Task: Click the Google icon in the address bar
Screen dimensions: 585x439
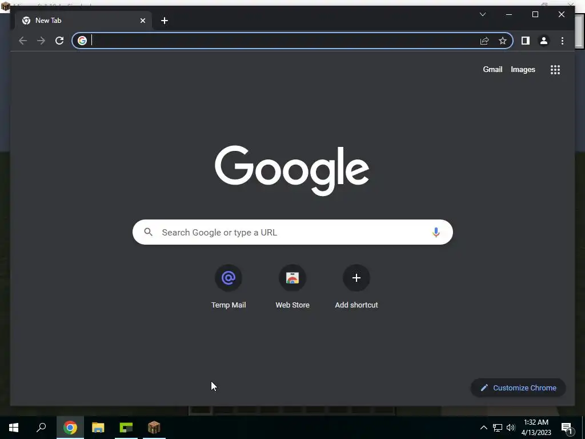Action: [x=82, y=41]
